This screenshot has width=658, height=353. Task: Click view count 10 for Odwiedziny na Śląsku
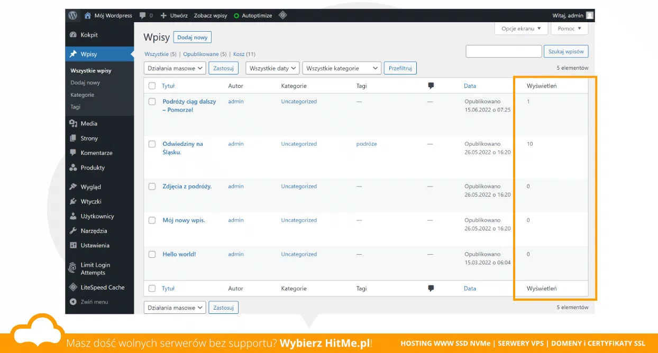pos(530,144)
